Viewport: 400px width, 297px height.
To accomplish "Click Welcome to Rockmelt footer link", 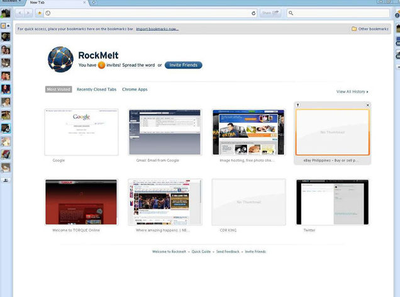I will [169, 252].
